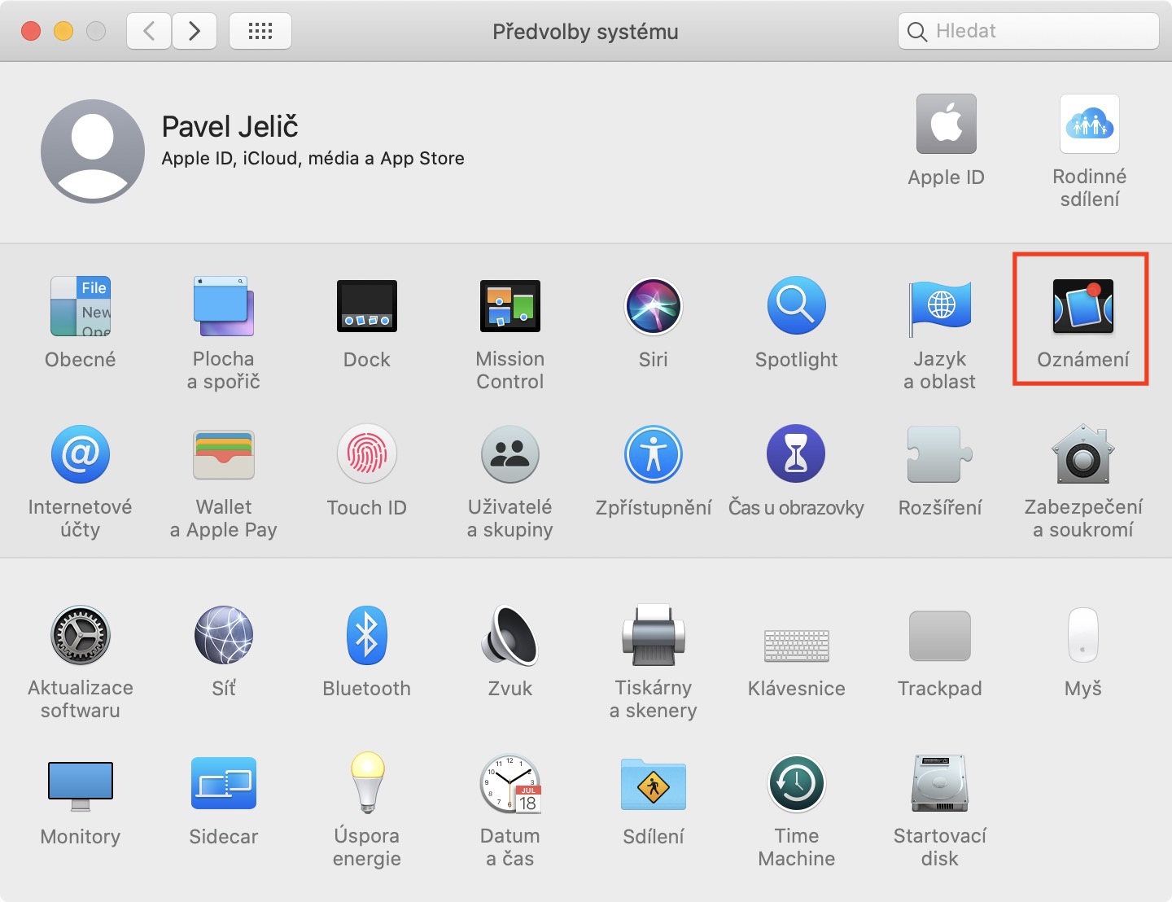Click the Hledat search field
This screenshot has width=1172, height=902.
[x=1029, y=31]
